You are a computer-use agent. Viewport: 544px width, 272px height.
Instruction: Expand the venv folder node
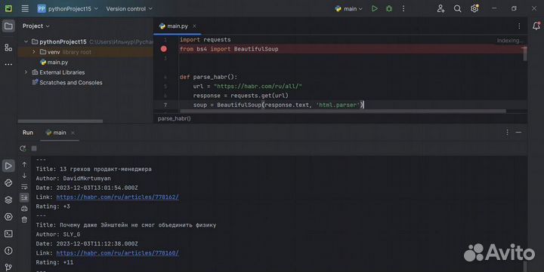coord(34,52)
